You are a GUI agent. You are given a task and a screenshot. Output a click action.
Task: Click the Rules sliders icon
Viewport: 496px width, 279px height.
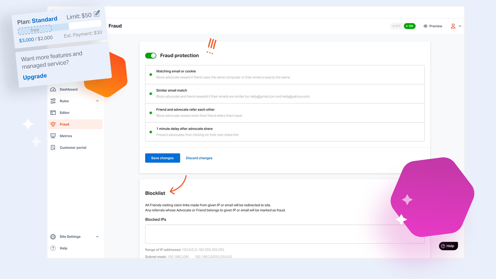coord(53,101)
